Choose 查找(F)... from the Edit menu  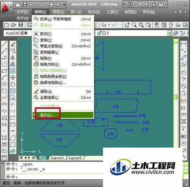63,115
